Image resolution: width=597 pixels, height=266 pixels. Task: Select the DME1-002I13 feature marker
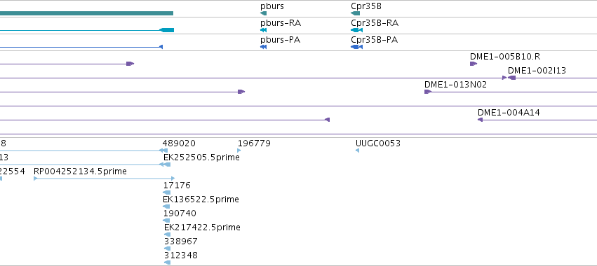[x=511, y=78]
